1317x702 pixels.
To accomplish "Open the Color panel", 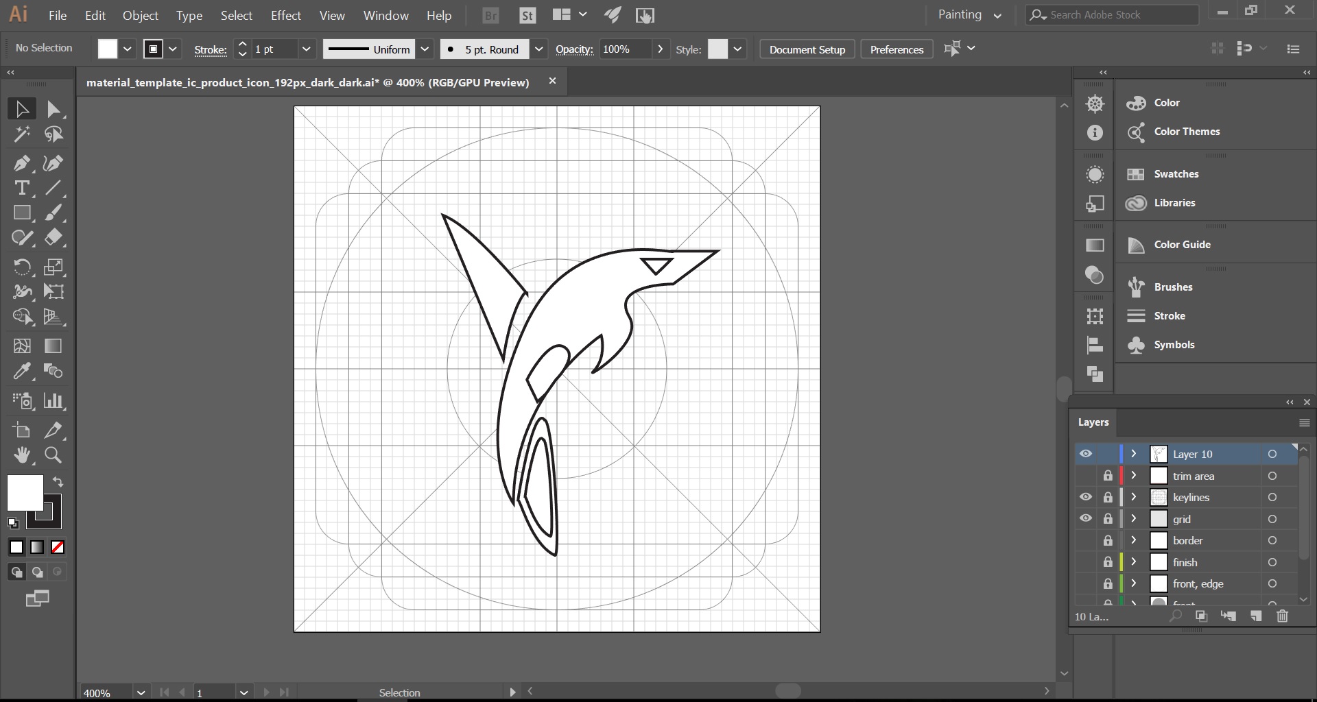I will (1166, 103).
